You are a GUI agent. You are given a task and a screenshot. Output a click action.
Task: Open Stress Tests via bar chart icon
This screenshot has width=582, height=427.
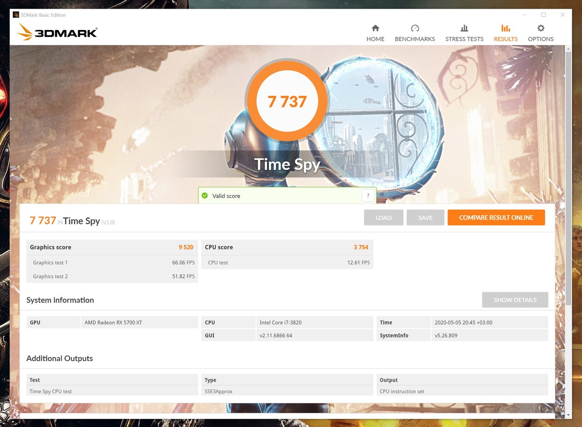pos(464,28)
